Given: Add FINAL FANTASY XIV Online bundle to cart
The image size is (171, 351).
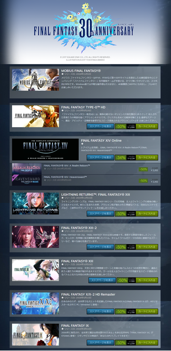Looking at the screenshot, I should (x=147, y=158).
